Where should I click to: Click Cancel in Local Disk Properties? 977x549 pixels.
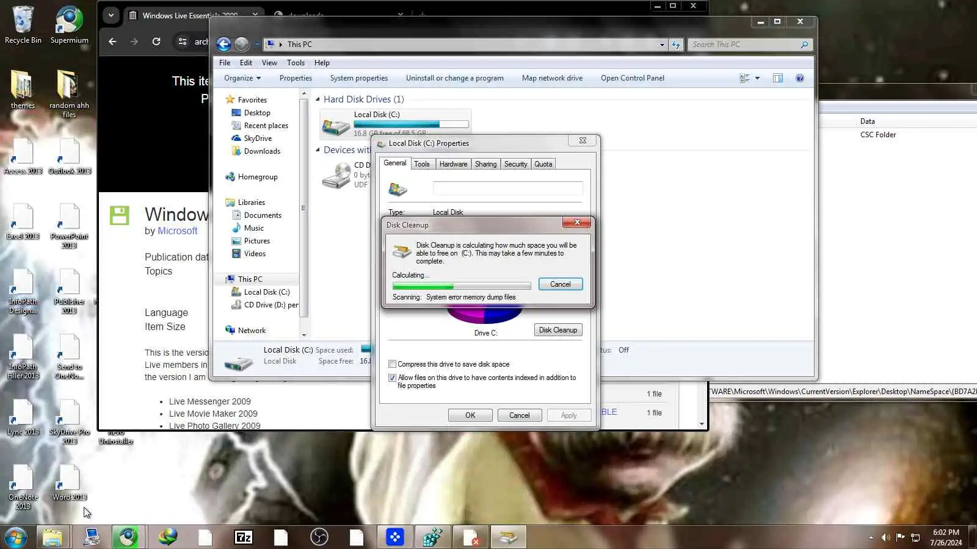tap(520, 415)
